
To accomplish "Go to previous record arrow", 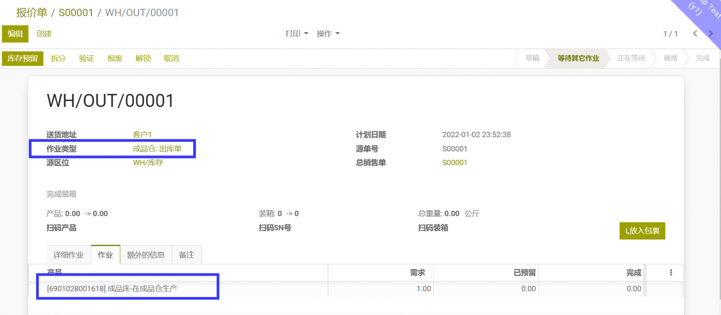I will 695,34.
